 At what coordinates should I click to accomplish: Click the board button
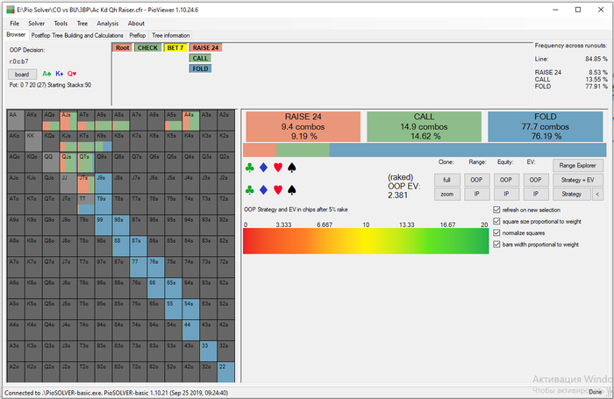pos(22,74)
